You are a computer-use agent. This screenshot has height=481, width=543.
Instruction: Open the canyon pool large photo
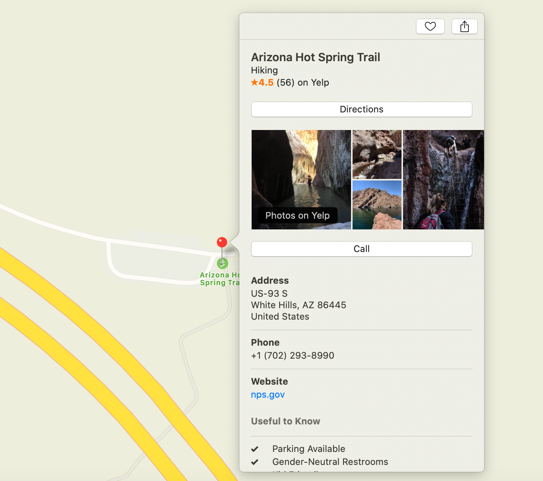pyautogui.click(x=301, y=180)
